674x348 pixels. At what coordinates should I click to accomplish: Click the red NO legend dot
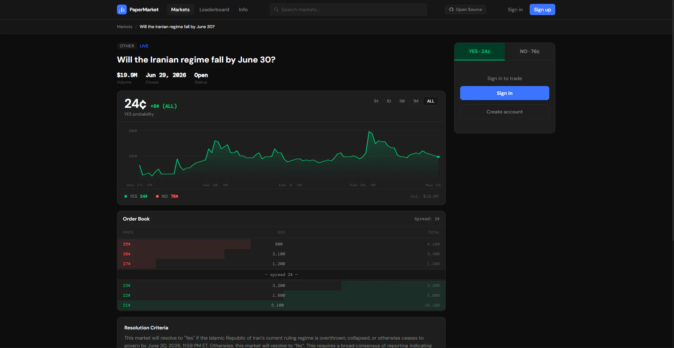157,196
